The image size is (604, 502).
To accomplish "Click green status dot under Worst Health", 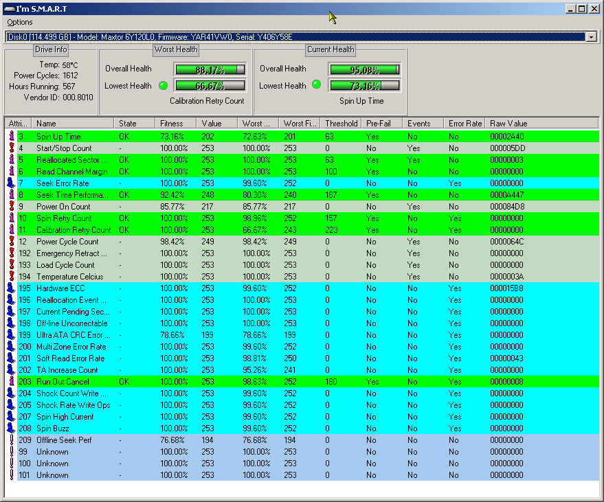I will click(163, 85).
